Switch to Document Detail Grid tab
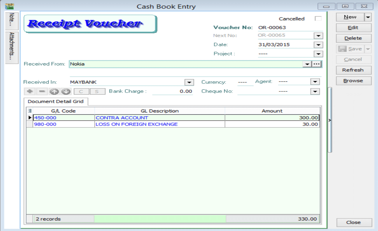This screenshot has height=231, width=378. point(55,102)
